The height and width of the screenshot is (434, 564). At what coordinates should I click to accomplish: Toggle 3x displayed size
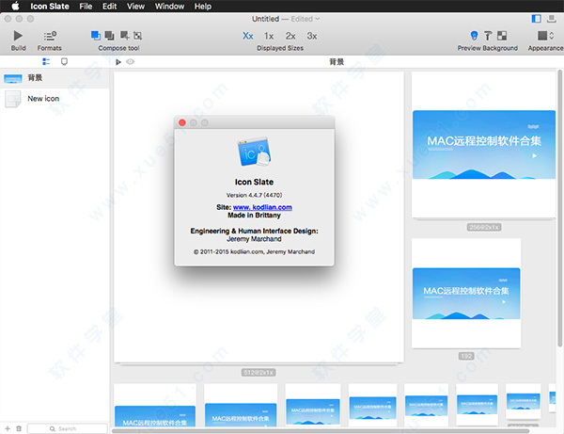click(312, 36)
